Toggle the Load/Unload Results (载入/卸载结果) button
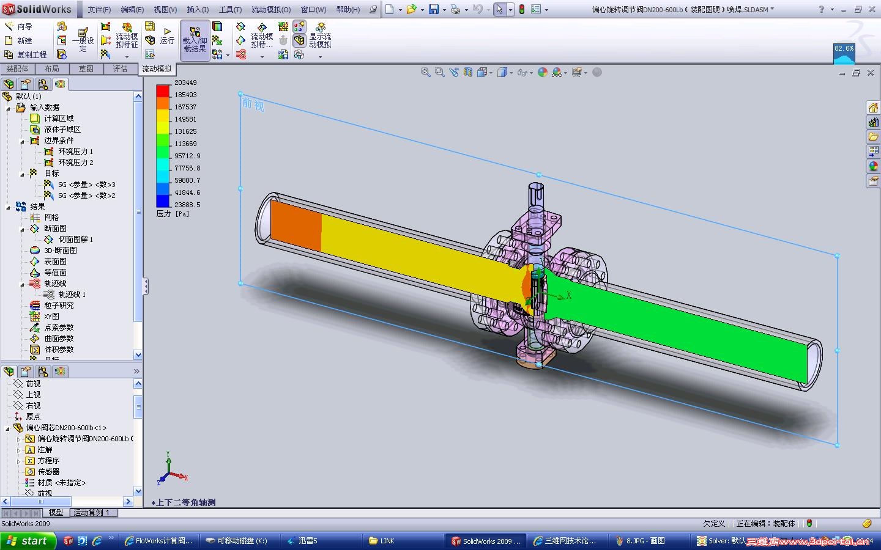 tap(195, 40)
